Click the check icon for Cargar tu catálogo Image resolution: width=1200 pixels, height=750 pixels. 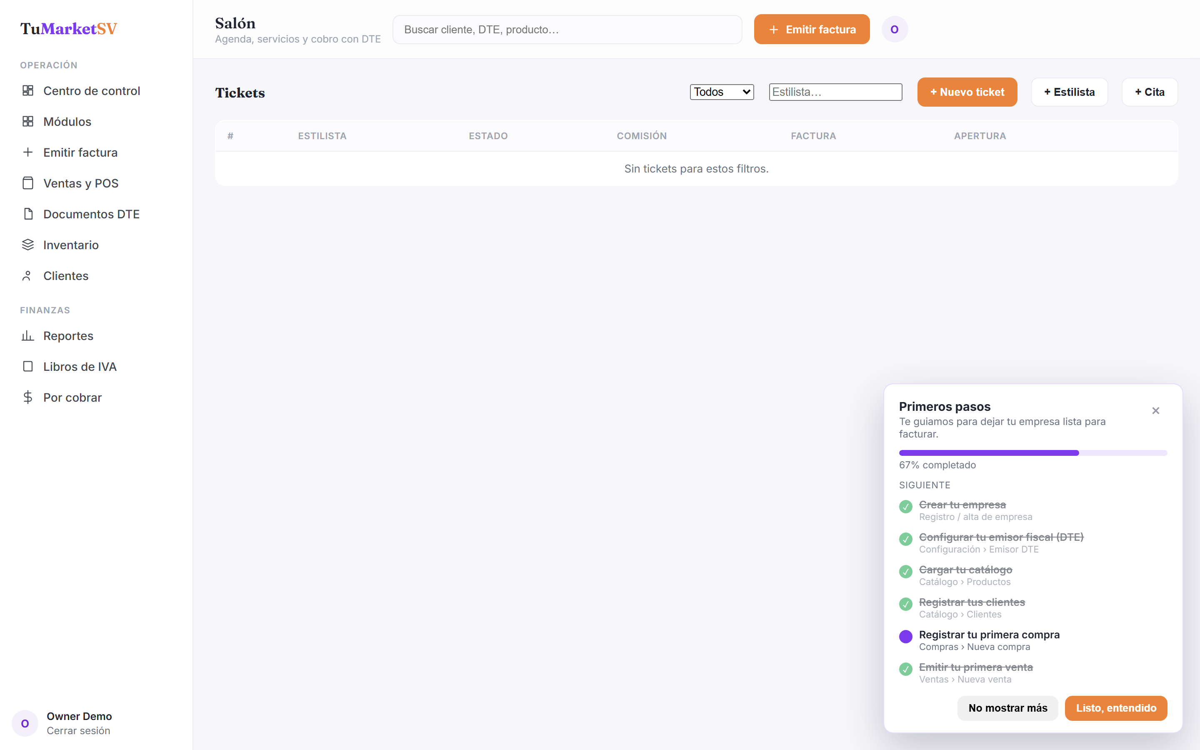click(x=906, y=571)
